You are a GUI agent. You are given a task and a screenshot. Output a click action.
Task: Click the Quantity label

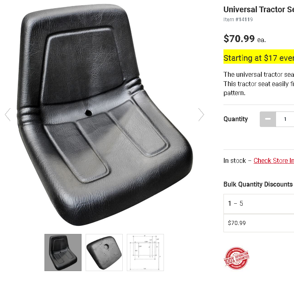pyautogui.click(x=236, y=119)
